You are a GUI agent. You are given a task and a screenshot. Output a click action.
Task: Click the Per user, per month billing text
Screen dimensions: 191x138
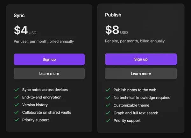click(44, 41)
